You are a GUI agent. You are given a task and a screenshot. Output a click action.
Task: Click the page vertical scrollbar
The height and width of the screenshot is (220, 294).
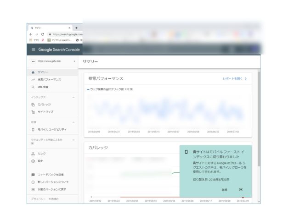click(259, 119)
